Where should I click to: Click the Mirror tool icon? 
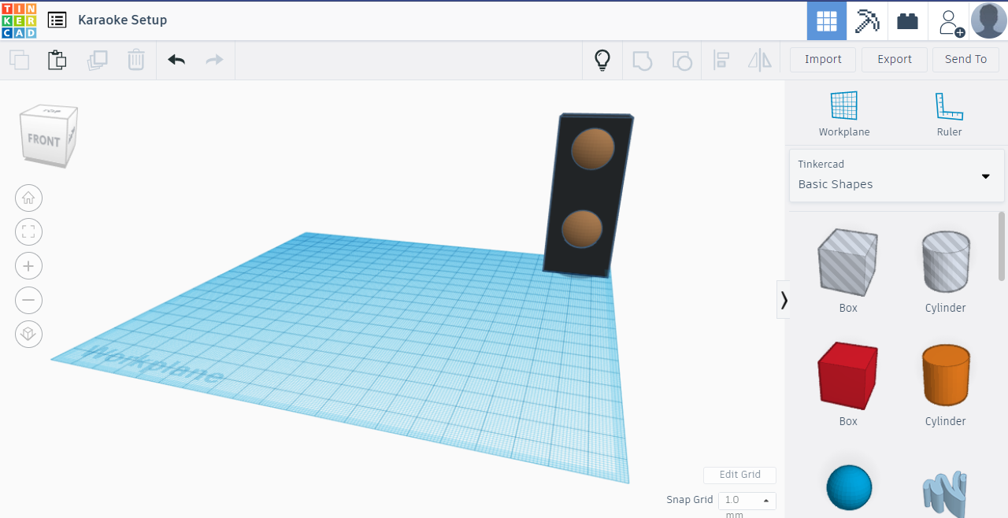click(760, 60)
